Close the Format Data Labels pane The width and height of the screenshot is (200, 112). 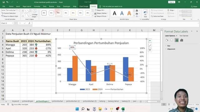tap(197, 31)
